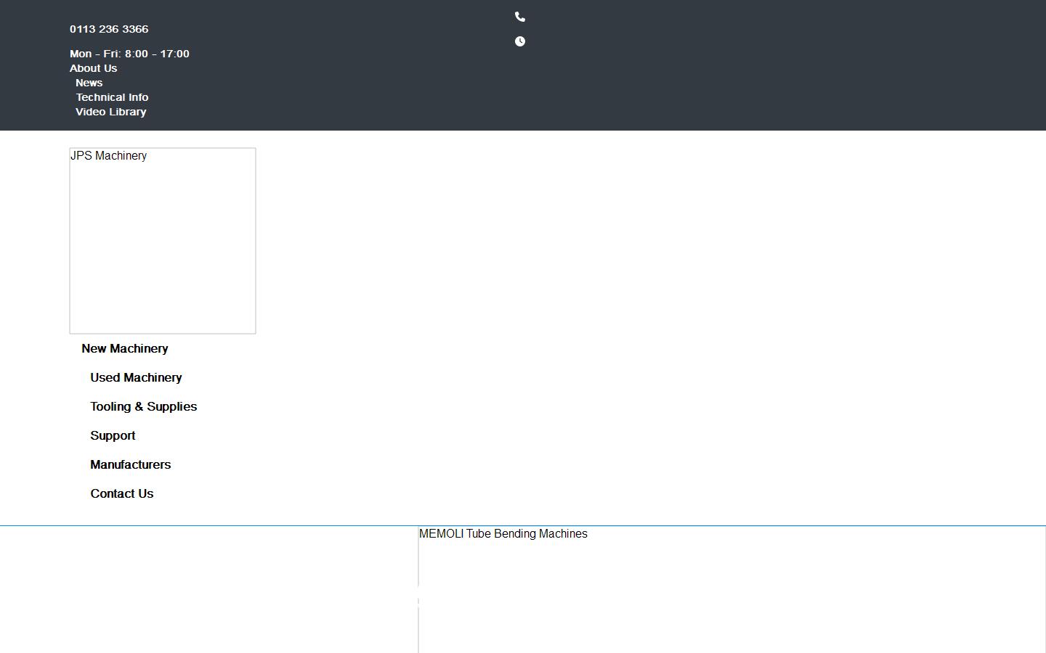
Task: Open the Technical Info link
Action: click(112, 97)
